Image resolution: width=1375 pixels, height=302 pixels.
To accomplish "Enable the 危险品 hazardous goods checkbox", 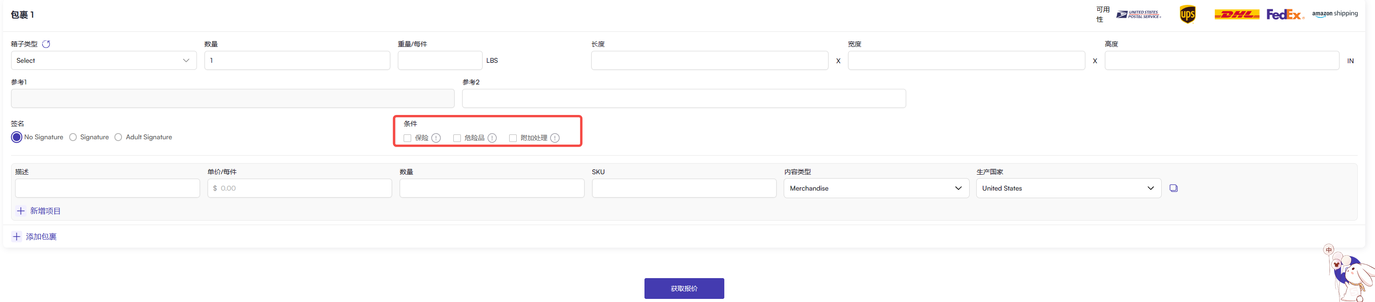I will click(x=457, y=138).
